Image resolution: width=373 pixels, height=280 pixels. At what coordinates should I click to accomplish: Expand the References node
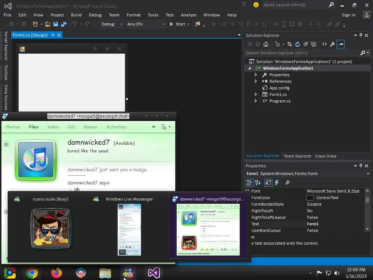pos(256,81)
